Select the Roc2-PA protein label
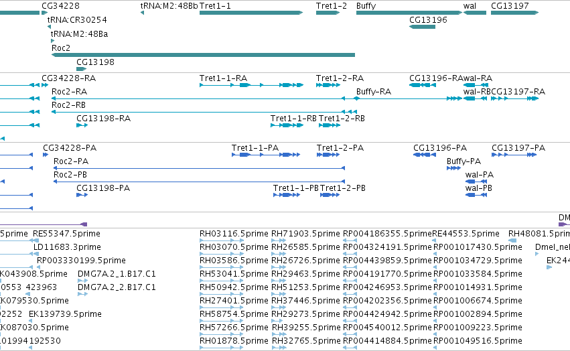The height and width of the screenshot is (351, 570). [71, 161]
